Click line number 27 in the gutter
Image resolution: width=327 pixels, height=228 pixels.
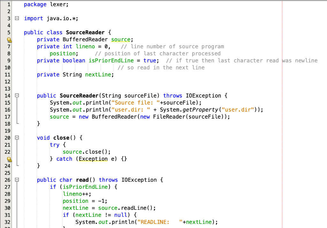[7, 187]
